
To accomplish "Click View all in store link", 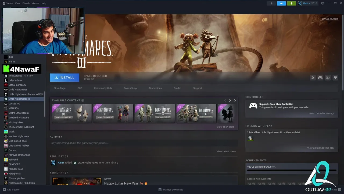I will 225,127.
